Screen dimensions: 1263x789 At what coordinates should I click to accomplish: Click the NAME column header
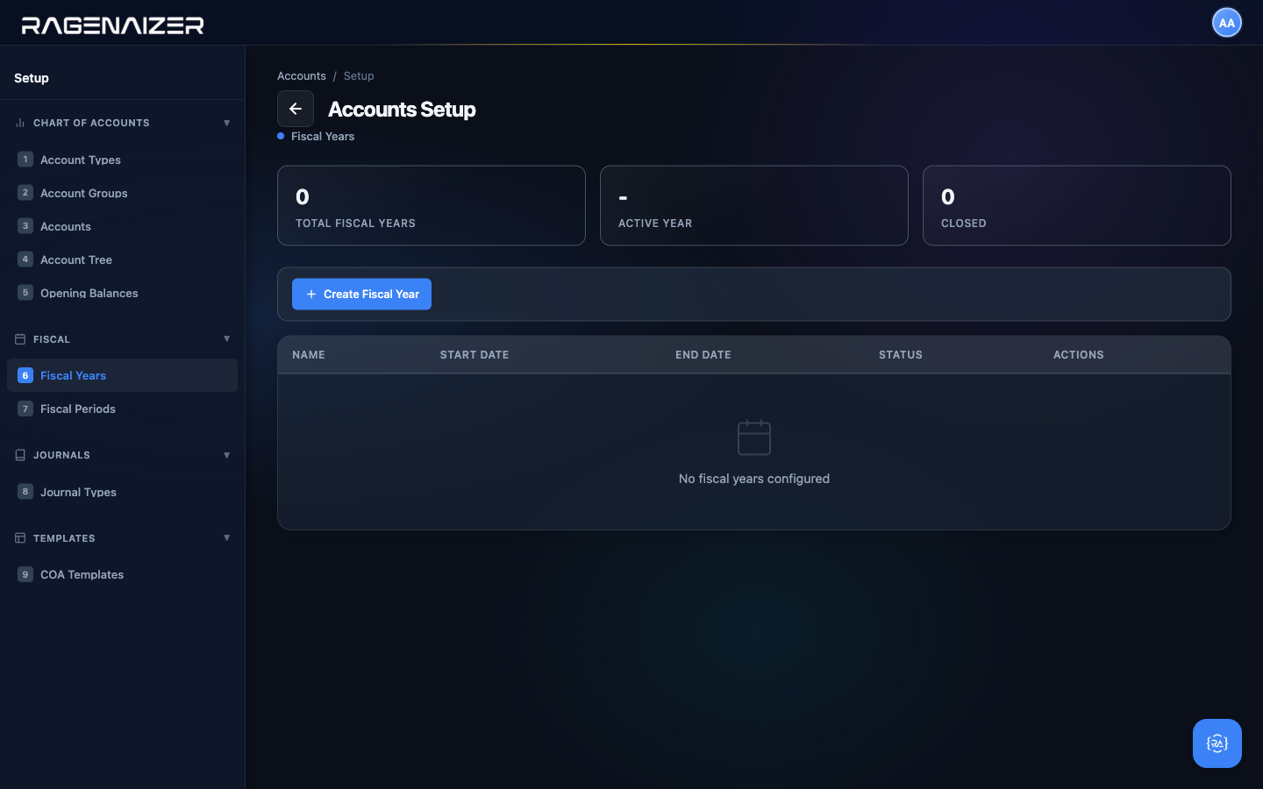pyautogui.click(x=309, y=355)
